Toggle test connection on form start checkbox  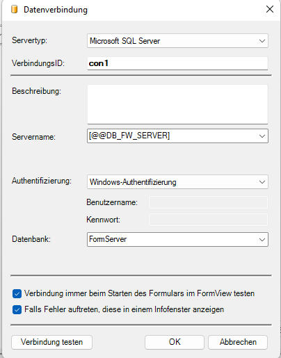[x=17, y=293]
